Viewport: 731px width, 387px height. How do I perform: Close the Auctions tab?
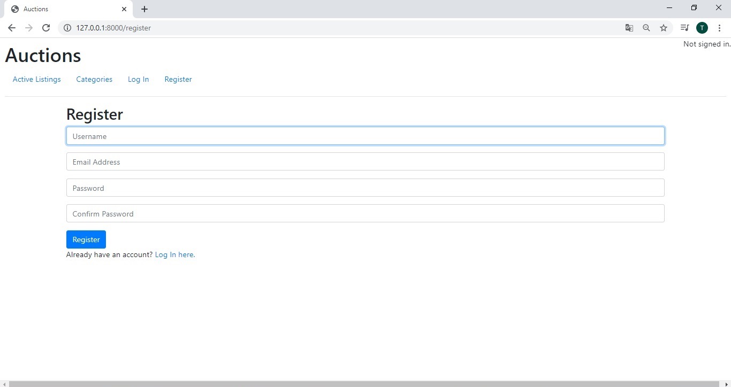click(x=124, y=9)
